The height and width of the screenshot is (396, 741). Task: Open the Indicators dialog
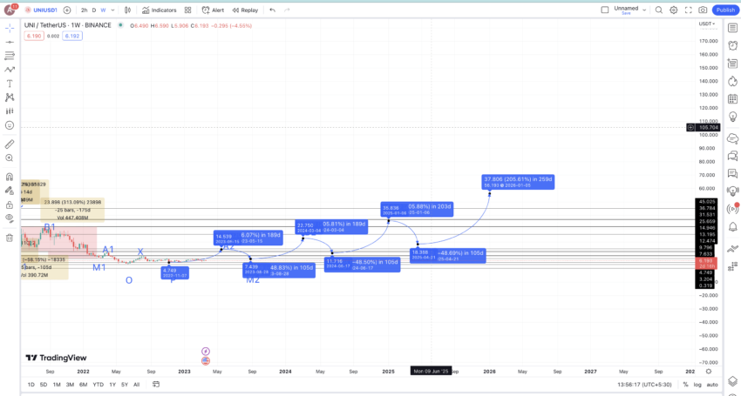[x=159, y=10]
